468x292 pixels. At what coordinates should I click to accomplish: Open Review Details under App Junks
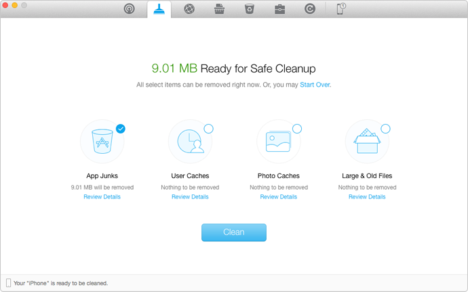[102, 197]
